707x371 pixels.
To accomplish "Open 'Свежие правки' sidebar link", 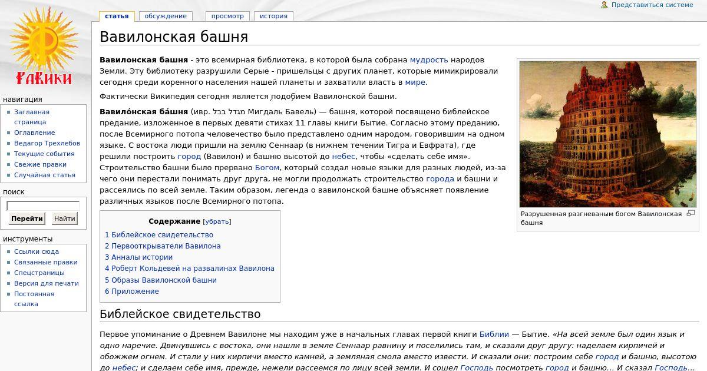I will tap(40, 164).
